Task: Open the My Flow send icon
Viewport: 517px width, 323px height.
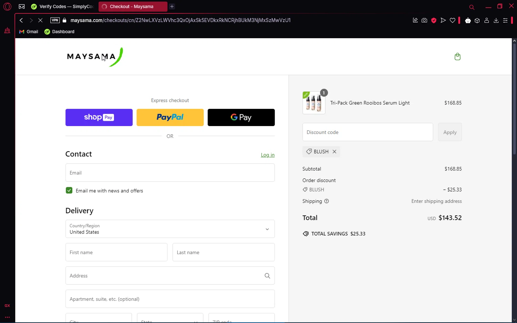Action: tap(443, 20)
